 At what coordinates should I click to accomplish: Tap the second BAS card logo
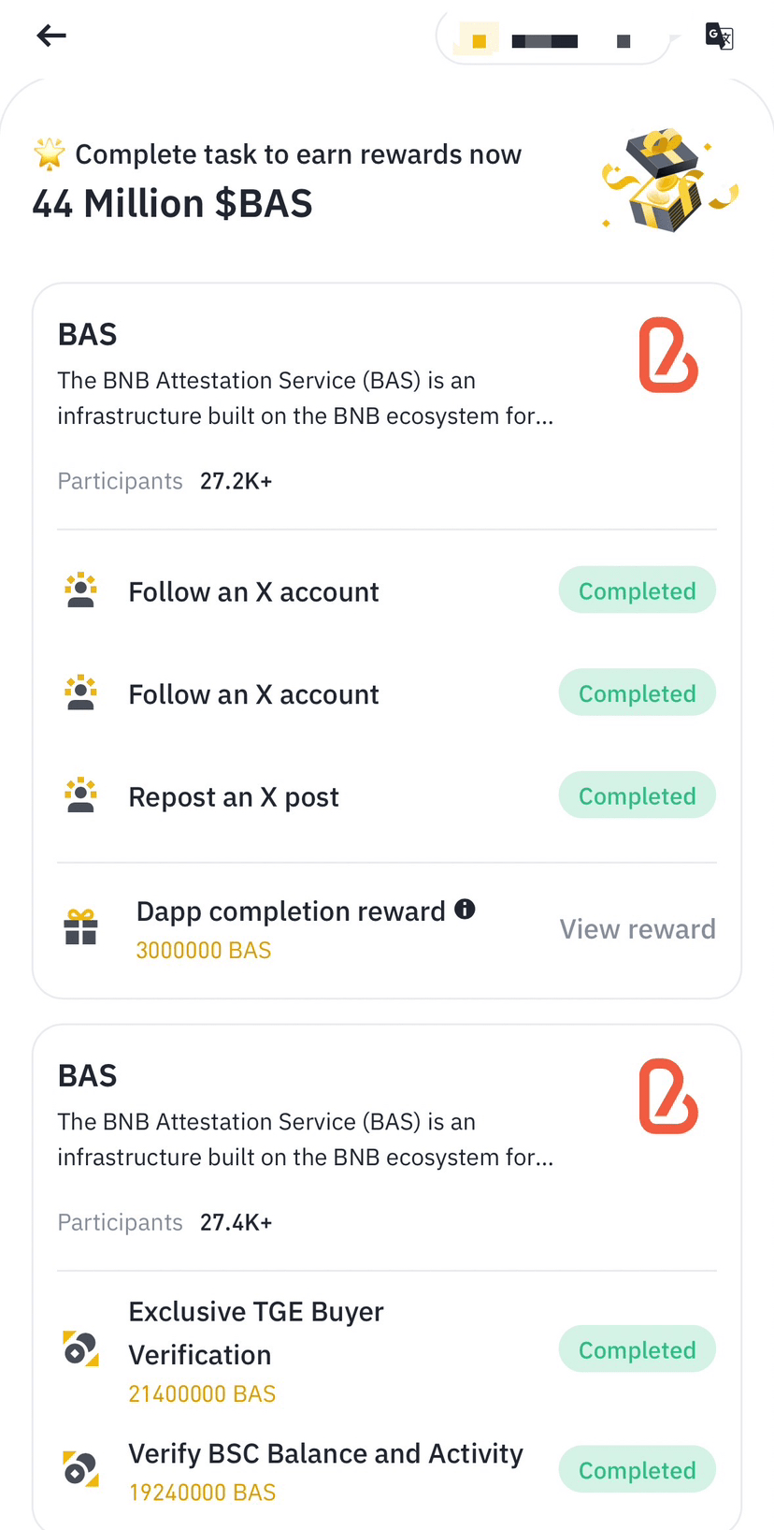pos(667,1096)
